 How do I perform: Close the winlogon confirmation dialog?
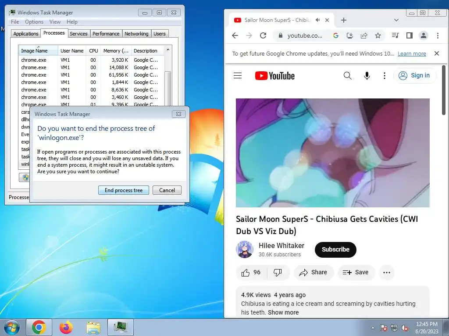click(179, 114)
